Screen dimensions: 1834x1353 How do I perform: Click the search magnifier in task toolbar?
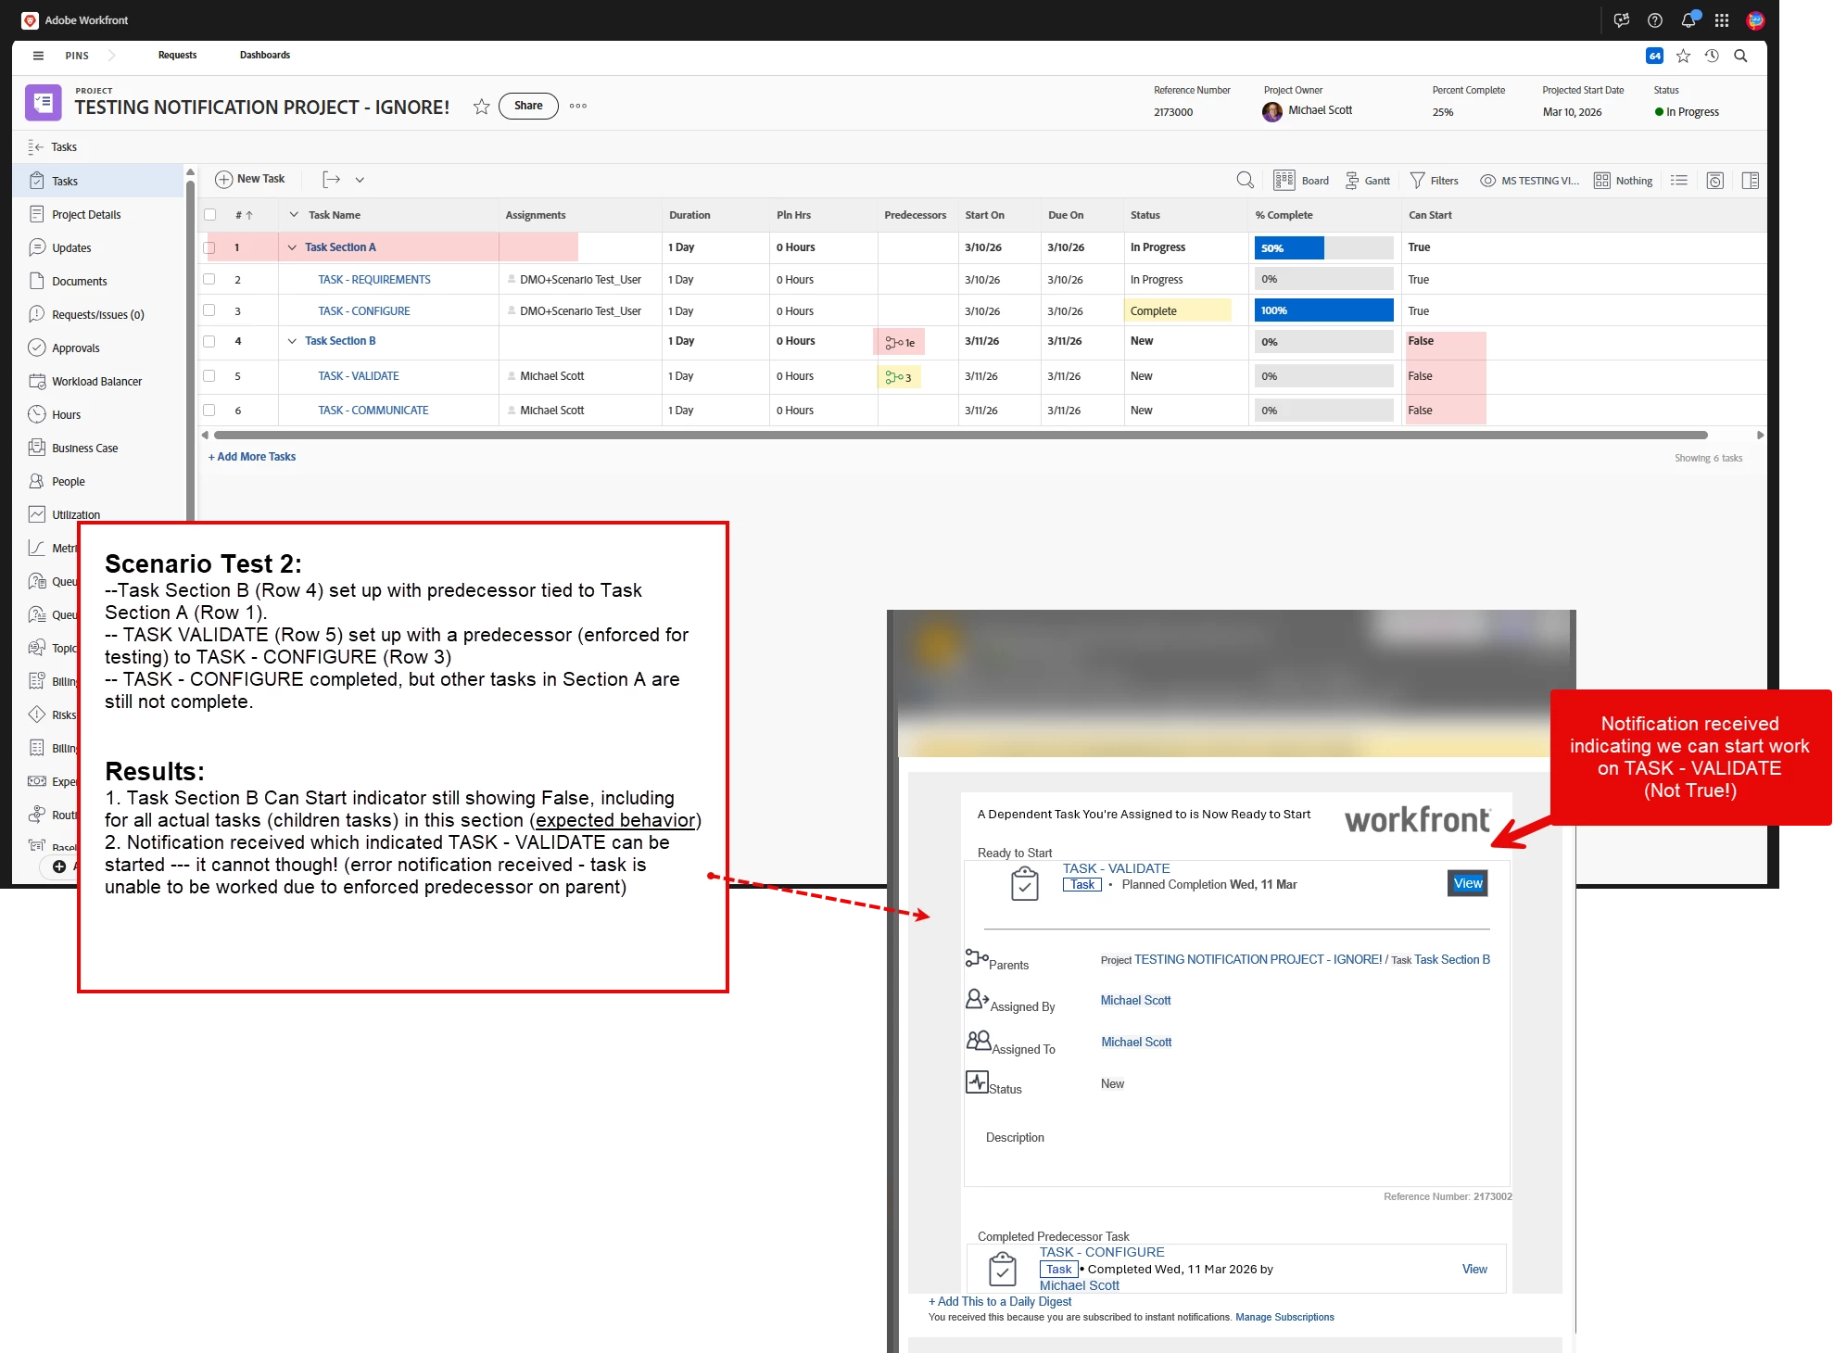coord(1245,181)
